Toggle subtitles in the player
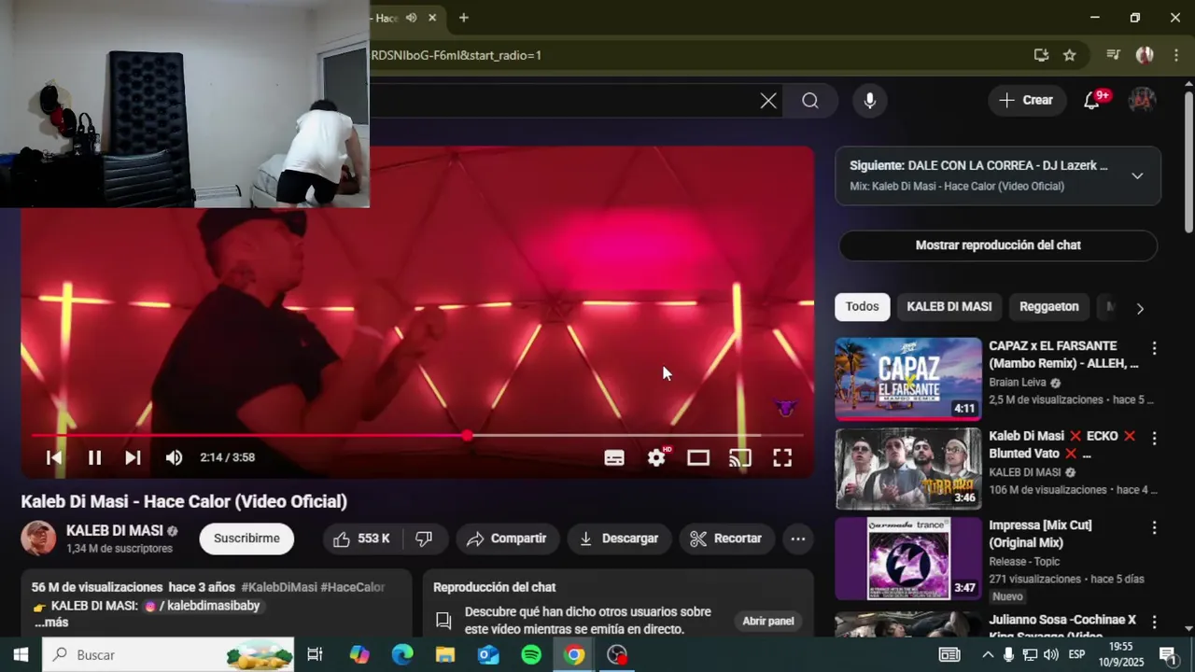1195x672 pixels. pyautogui.click(x=614, y=457)
